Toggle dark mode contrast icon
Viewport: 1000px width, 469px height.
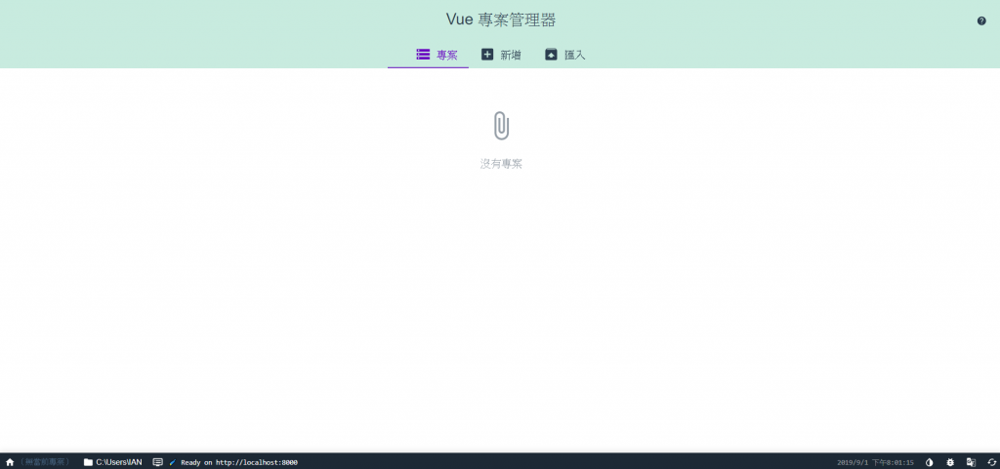[x=930, y=462]
